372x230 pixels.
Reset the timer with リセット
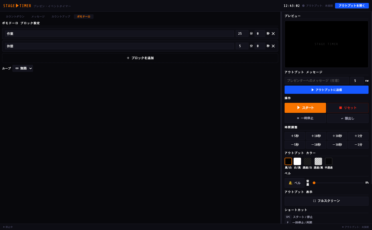[348, 108]
